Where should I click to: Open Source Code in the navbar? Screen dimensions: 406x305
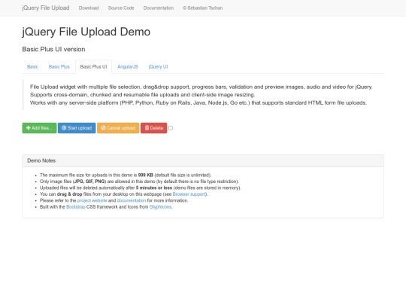coord(121,8)
